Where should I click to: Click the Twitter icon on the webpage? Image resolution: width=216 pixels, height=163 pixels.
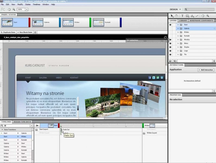(x=154, y=78)
